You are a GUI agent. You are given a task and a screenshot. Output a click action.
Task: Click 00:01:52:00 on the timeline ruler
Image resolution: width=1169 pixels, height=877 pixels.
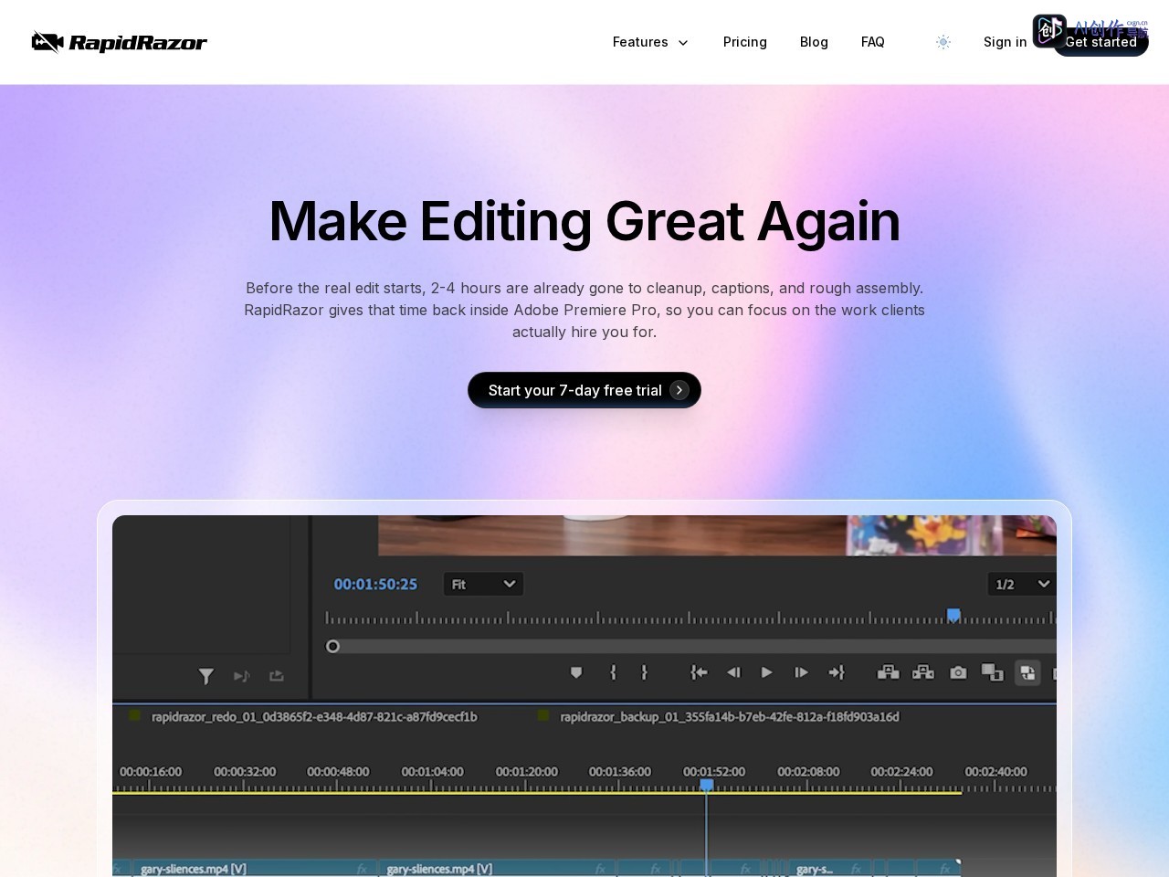714,772
